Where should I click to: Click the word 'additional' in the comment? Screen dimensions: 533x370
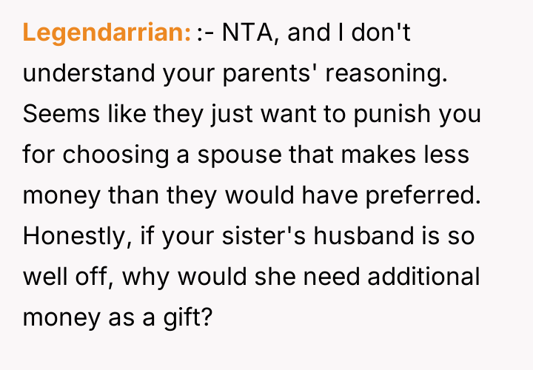pyautogui.click(x=423, y=277)
